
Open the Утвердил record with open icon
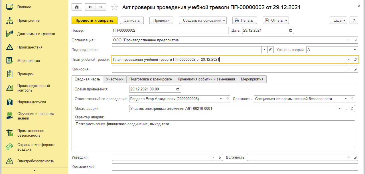(220, 157)
